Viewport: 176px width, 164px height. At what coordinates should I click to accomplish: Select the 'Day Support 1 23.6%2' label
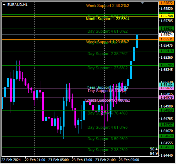coord(107,68)
